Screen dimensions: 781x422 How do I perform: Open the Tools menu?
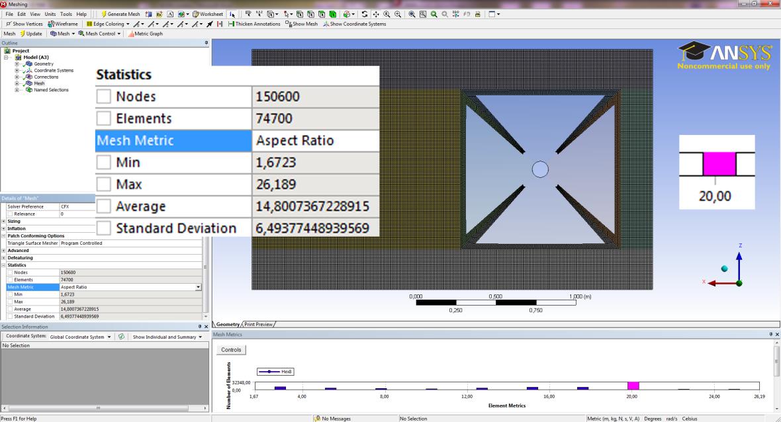click(66, 14)
